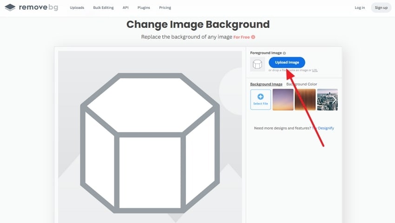Click the URL link under Upload Image
395x223 pixels.
315,70
